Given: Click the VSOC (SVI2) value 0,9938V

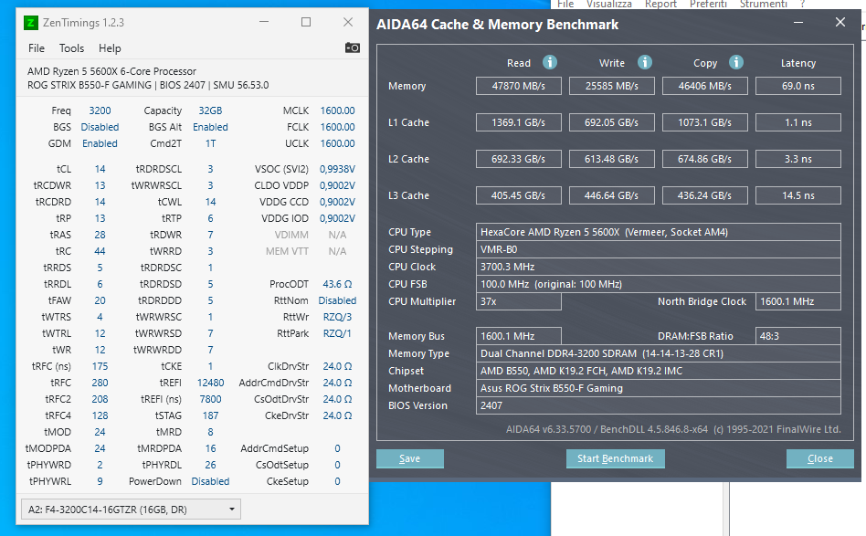Looking at the screenshot, I should click(337, 169).
